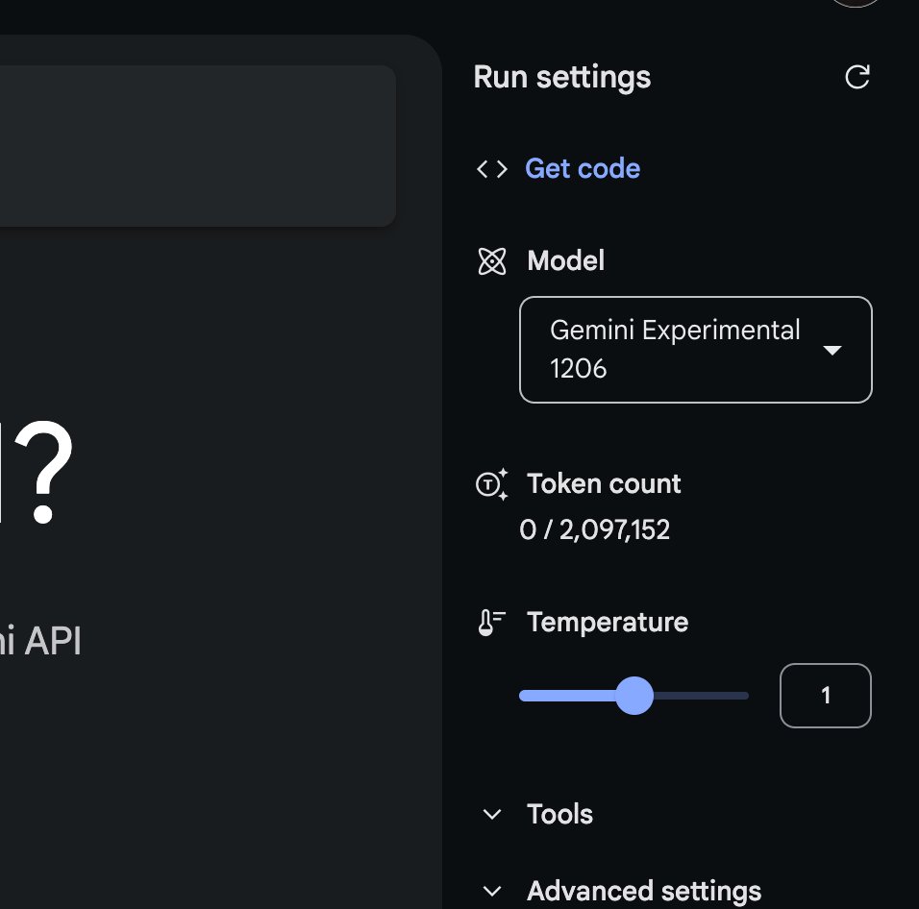The image size is (919, 909).
Task: Reset run settings with the refresh icon
Action: pos(857,77)
